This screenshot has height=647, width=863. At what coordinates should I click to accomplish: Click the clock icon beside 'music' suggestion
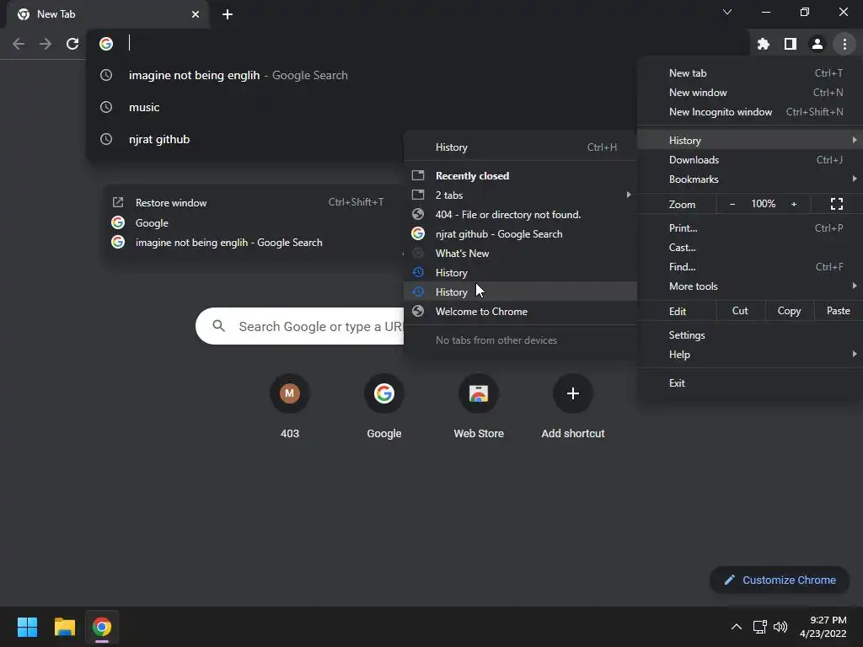[106, 107]
